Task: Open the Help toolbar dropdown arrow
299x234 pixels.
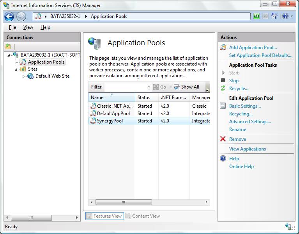Action: pyautogui.click(x=291, y=16)
